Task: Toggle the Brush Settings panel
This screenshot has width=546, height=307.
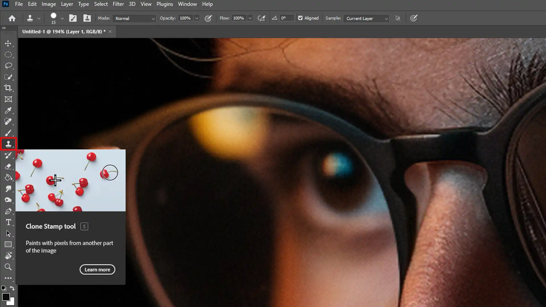Action: (x=73, y=18)
